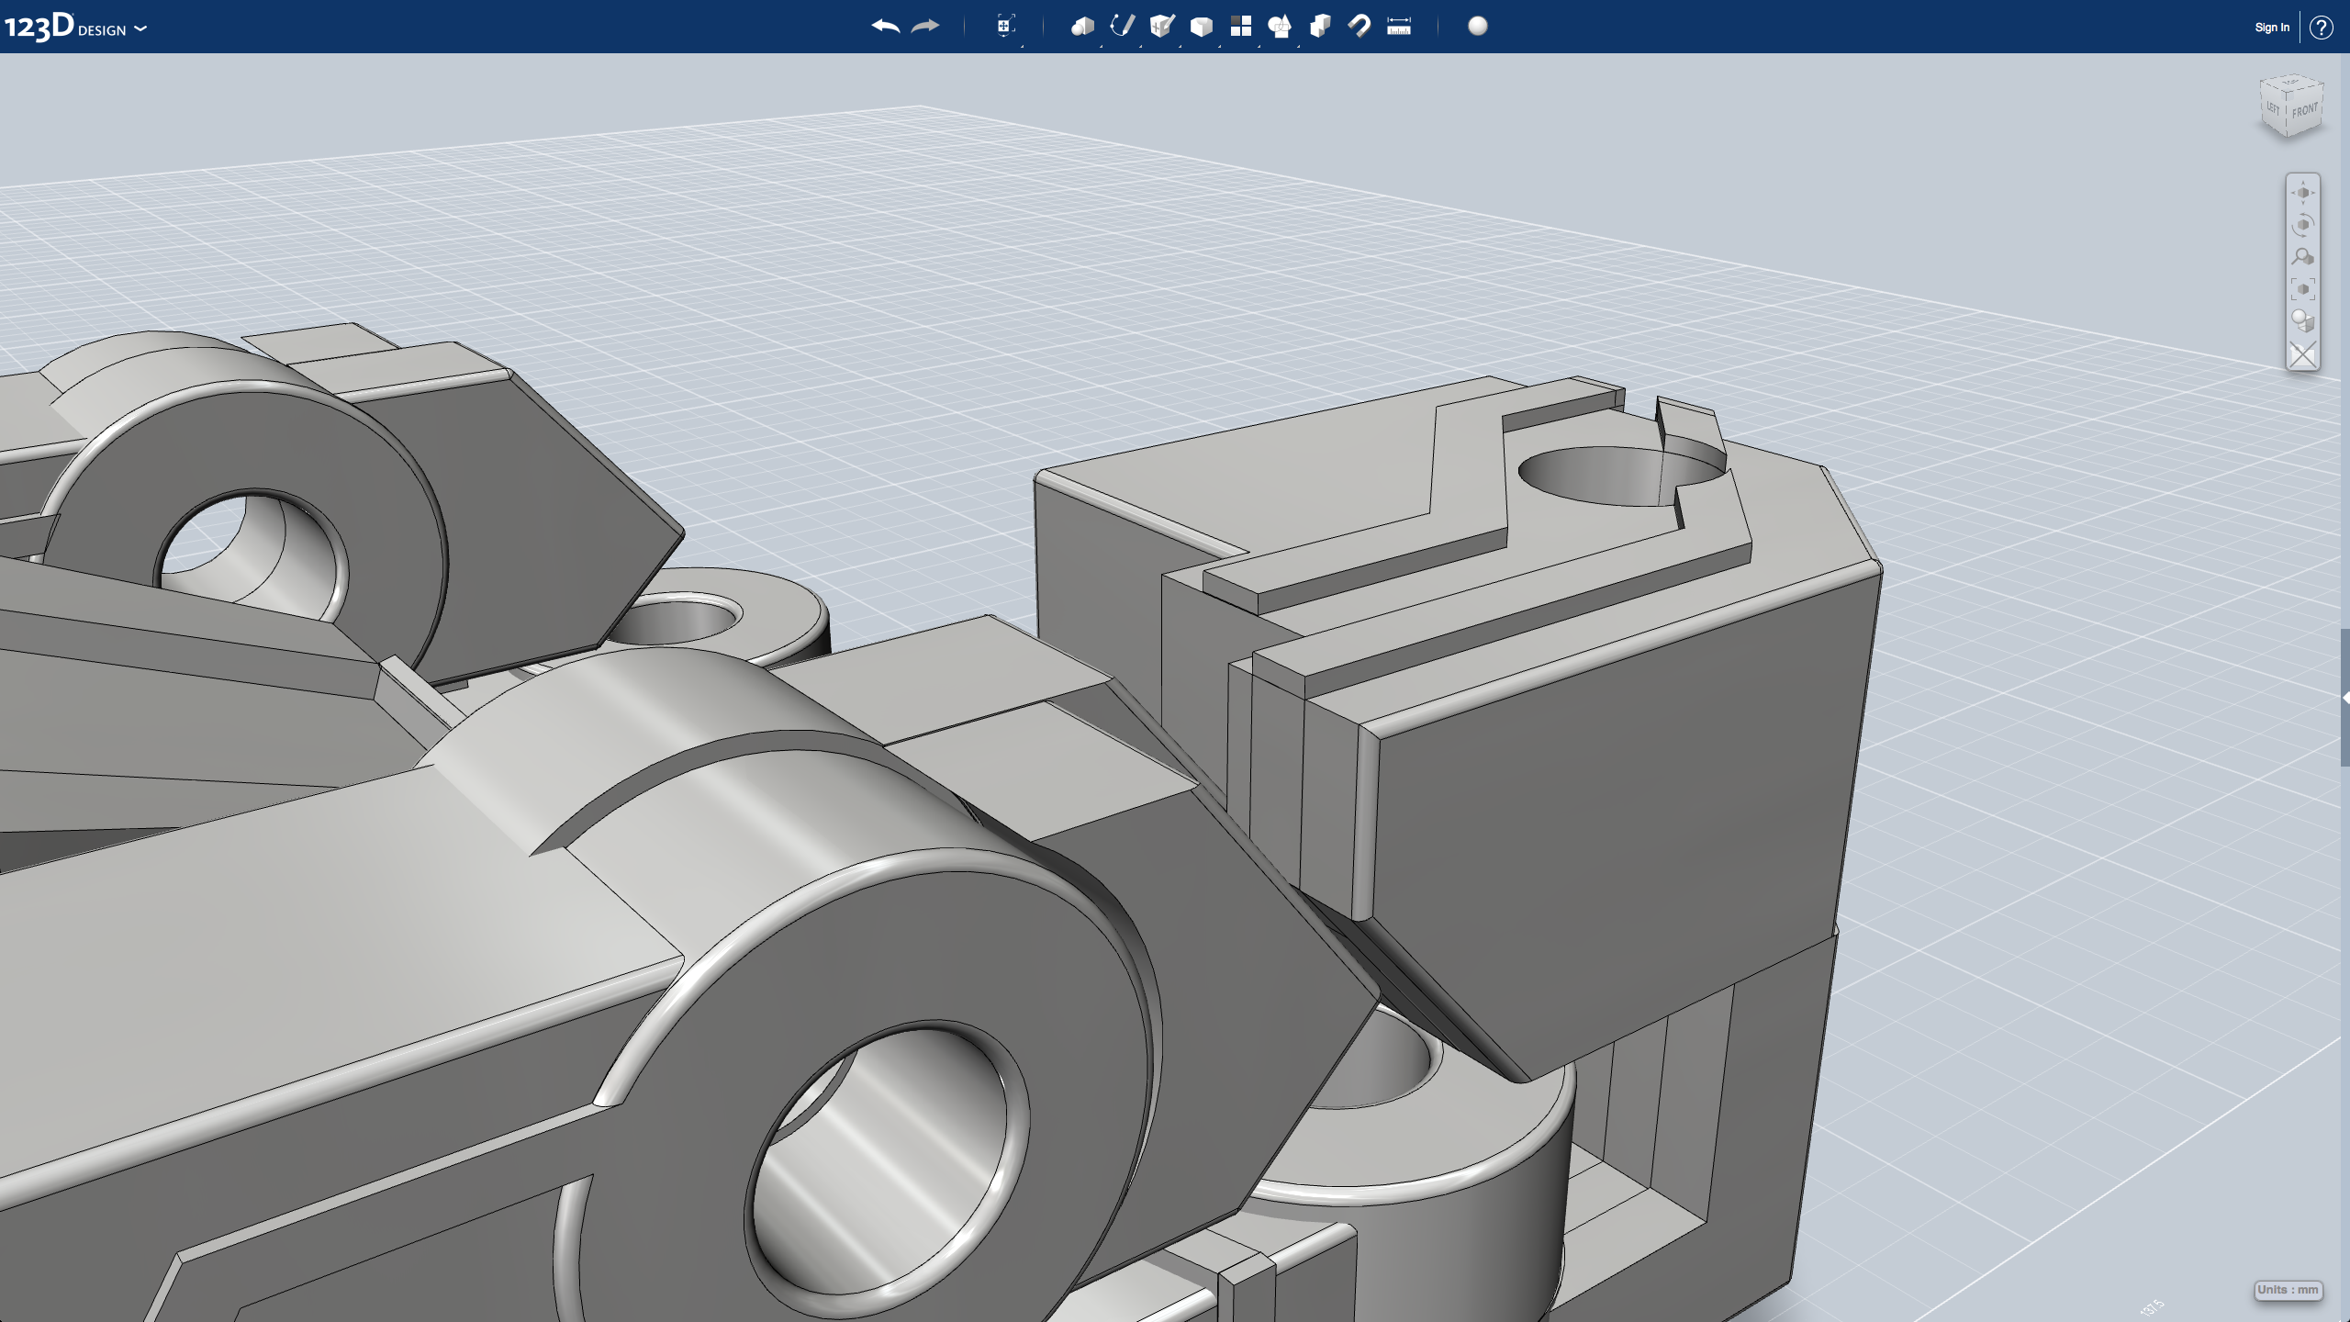Select the Measure ruler tool
2350x1322 pixels.
tap(1399, 27)
